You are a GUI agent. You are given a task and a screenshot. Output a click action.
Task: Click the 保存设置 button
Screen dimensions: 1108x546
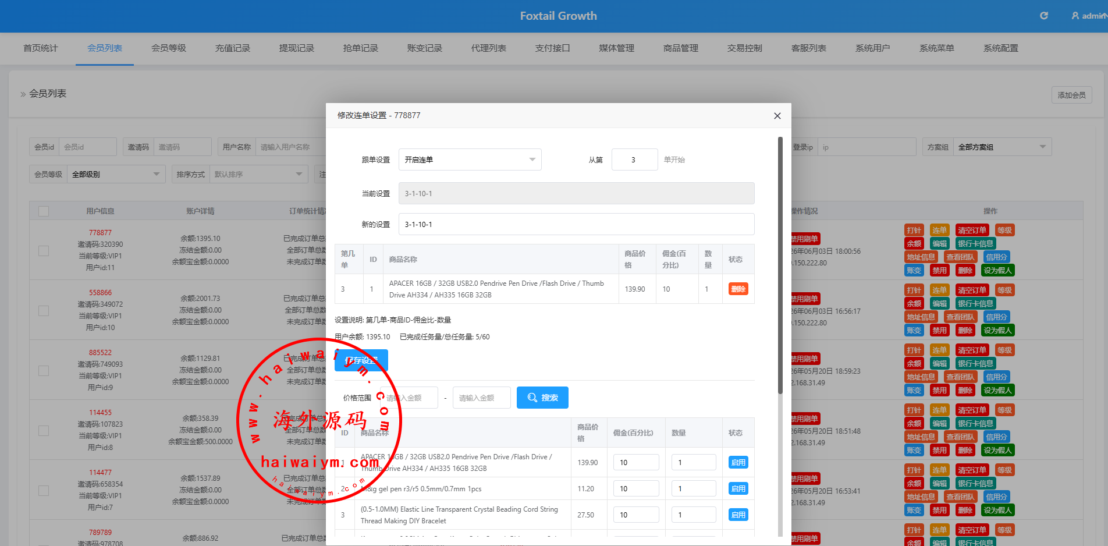(x=361, y=360)
